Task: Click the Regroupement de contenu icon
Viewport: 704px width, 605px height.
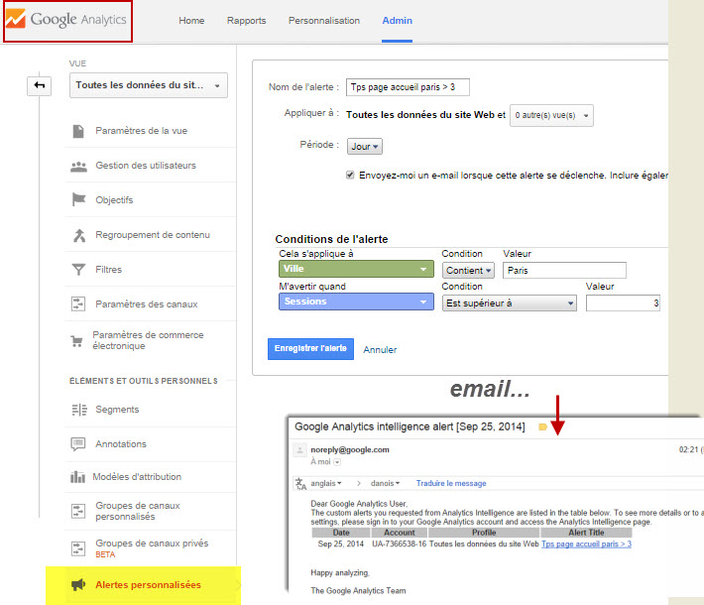Action: 79,235
